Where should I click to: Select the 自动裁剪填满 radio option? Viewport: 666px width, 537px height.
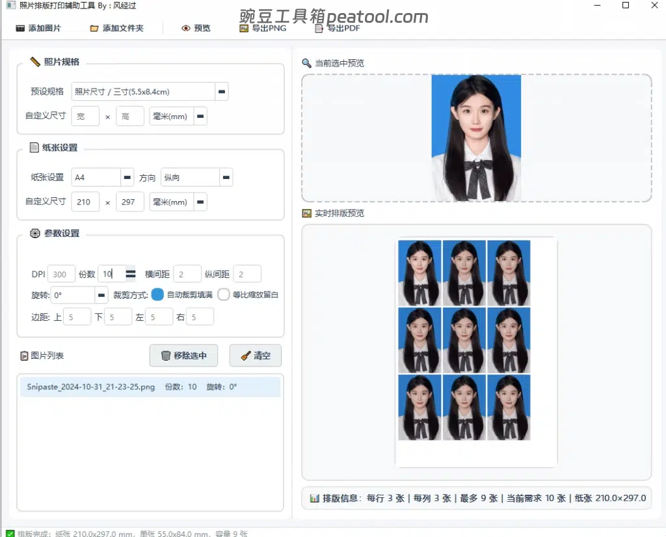pos(157,295)
